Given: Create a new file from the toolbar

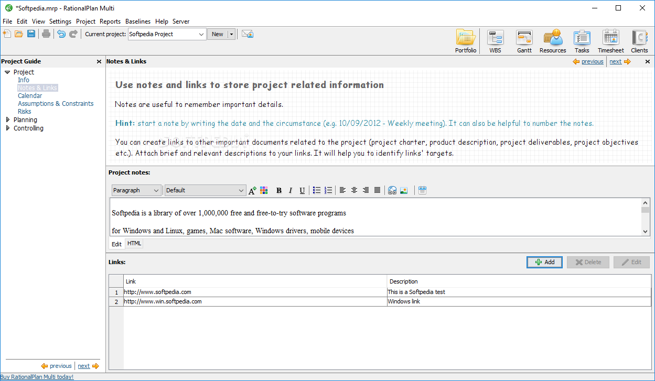Looking at the screenshot, I should (x=7, y=34).
